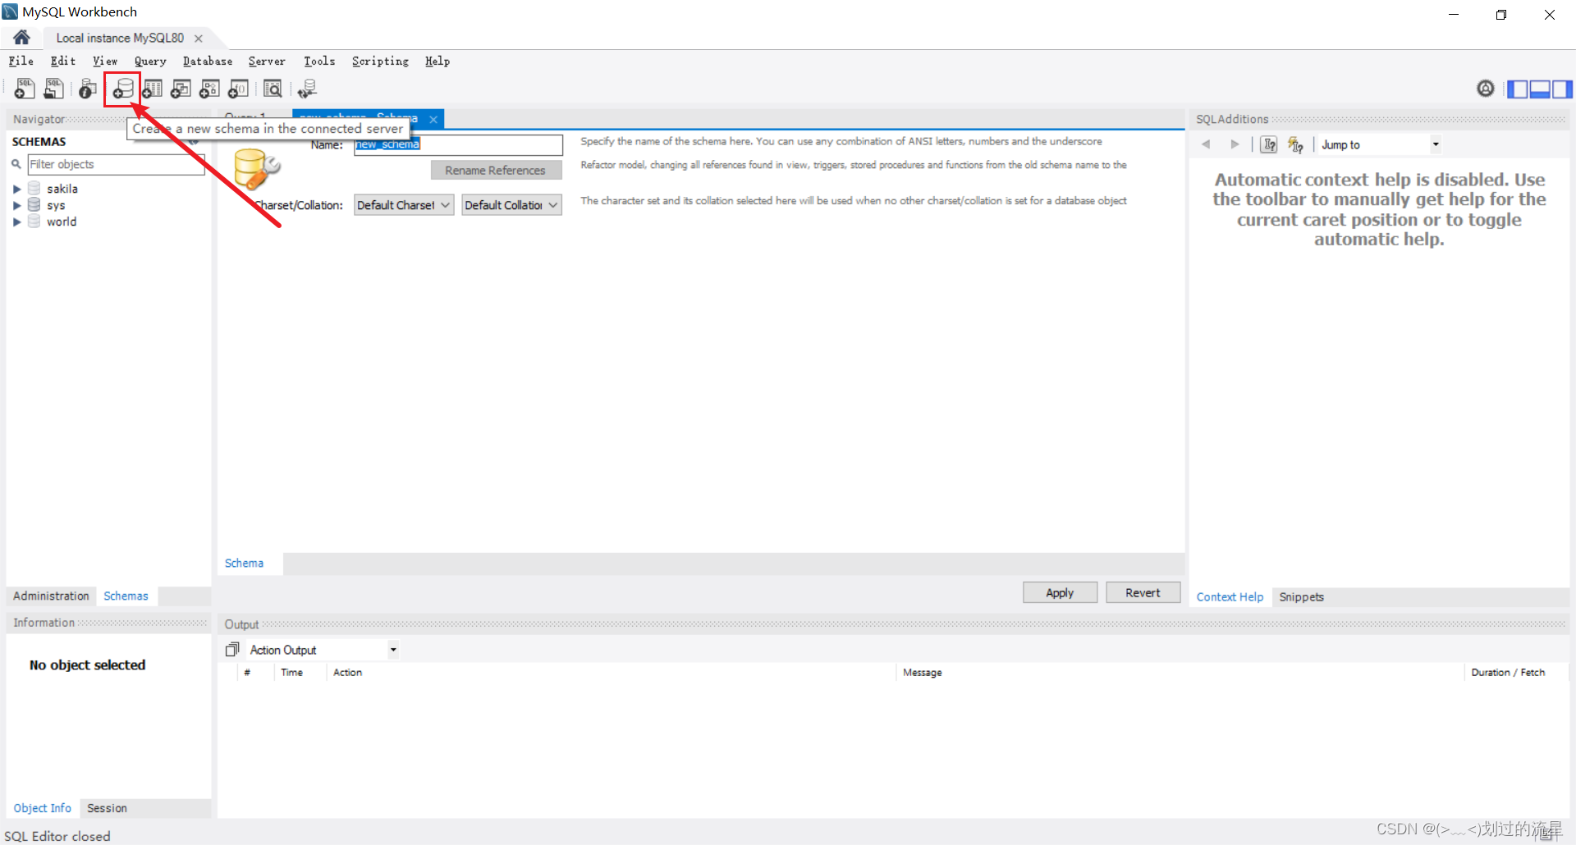Click the Rename References button
The image size is (1576, 845).
(496, 170)
